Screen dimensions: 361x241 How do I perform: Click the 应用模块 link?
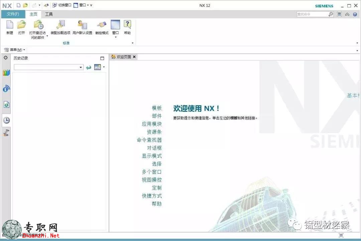tap(152, 124)
